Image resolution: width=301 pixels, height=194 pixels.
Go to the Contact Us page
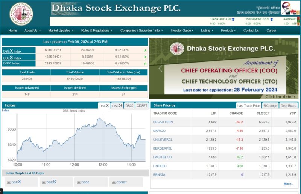(x=251, y=31)
